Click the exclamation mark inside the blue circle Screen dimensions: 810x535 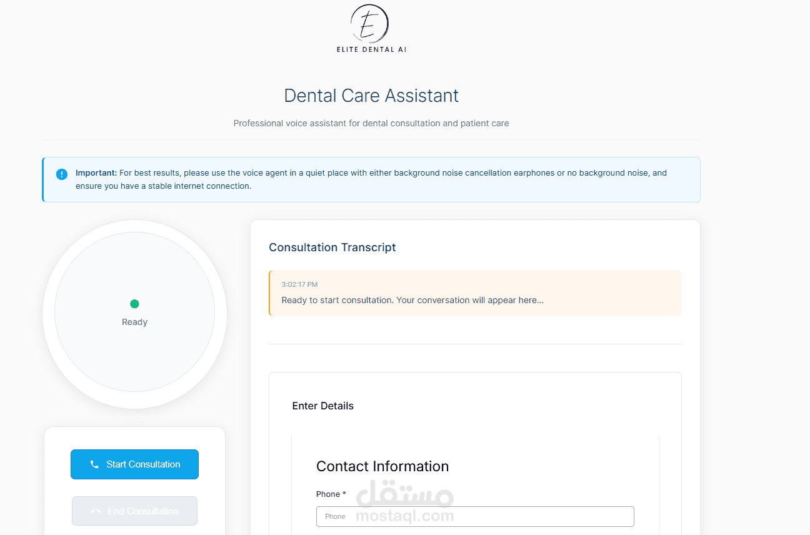point(61,174)
